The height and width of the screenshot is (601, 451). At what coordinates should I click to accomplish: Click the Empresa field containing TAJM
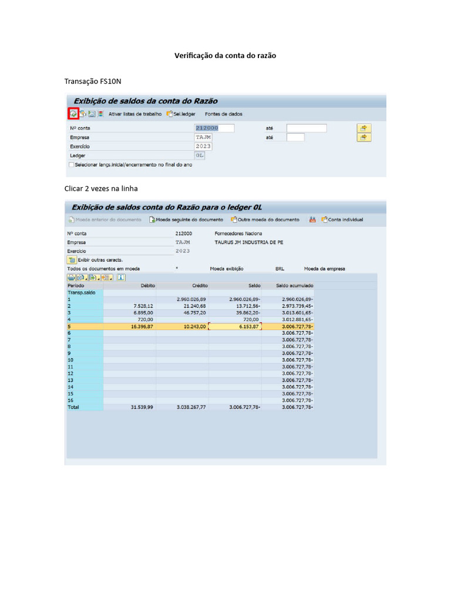[x=203, y=137]
